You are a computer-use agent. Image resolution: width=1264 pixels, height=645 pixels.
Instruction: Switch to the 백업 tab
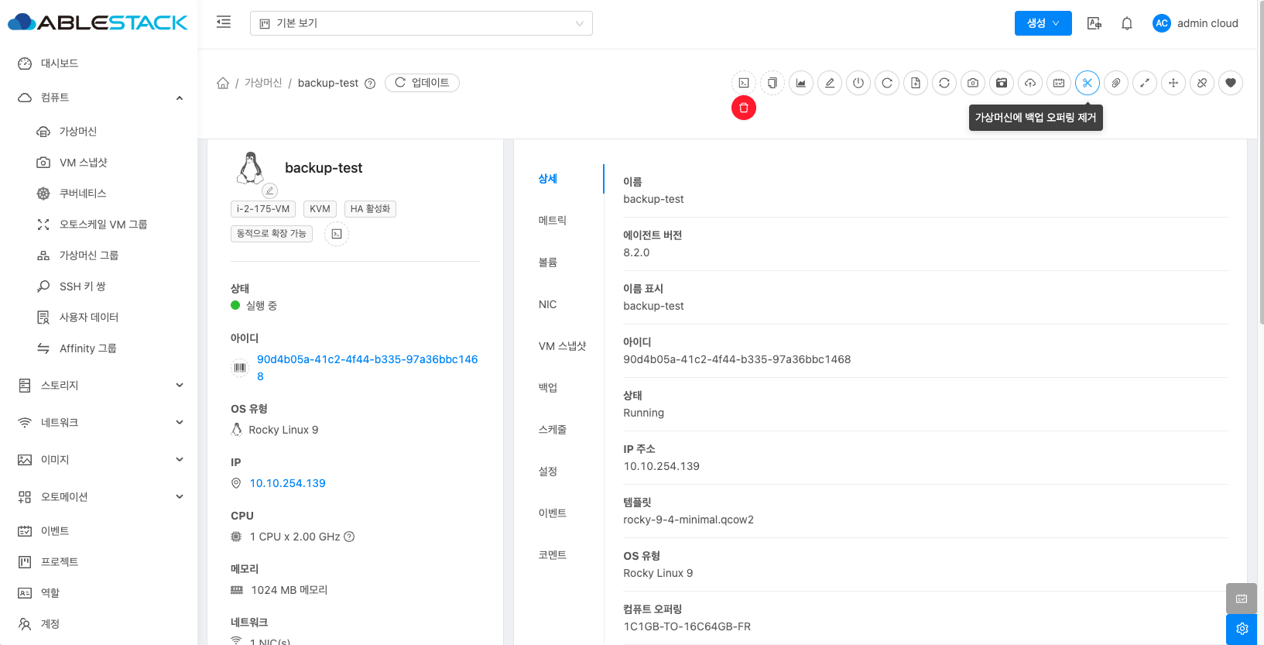point(548,388)
